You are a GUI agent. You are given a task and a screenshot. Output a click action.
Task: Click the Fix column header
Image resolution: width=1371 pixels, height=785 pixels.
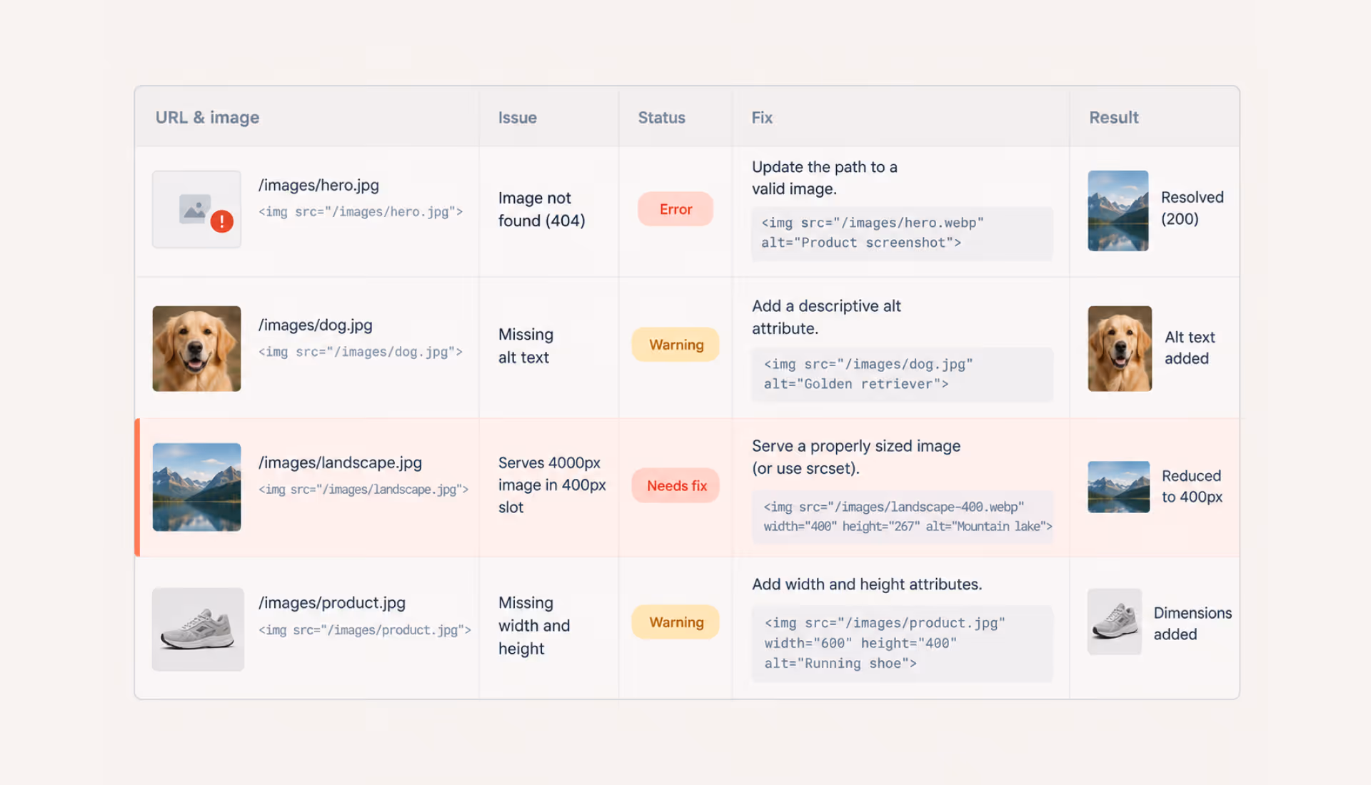pos(762,118)
